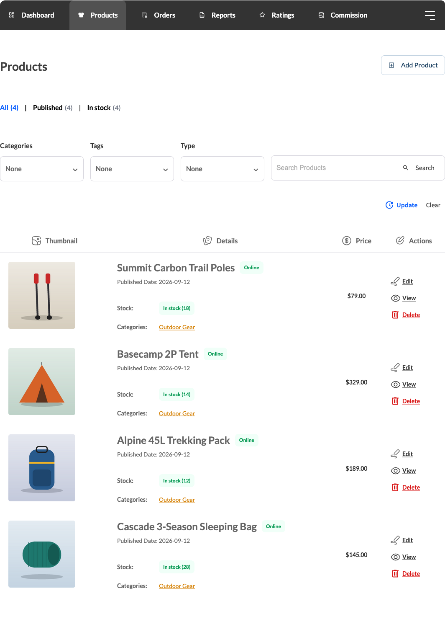Image resolution: width=445 pixels, height=632 pixels.
Task: Click the In stock (18) badge
Action: click(x=177, y=308)
